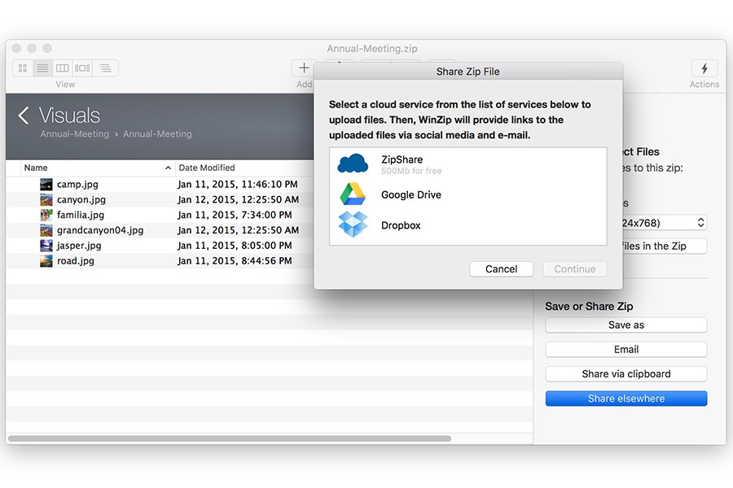Screen dimensions: 733x488
Task: Sort the file list by Name column
Action: click(x=97, y=168)
